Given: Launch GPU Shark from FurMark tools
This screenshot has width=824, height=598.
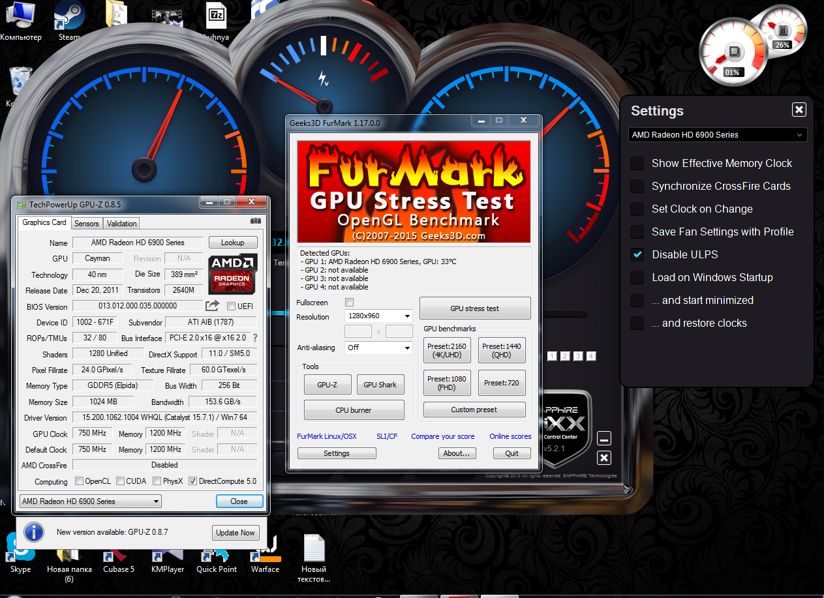Looking at the screenshot, I should [x=380, y=385].
